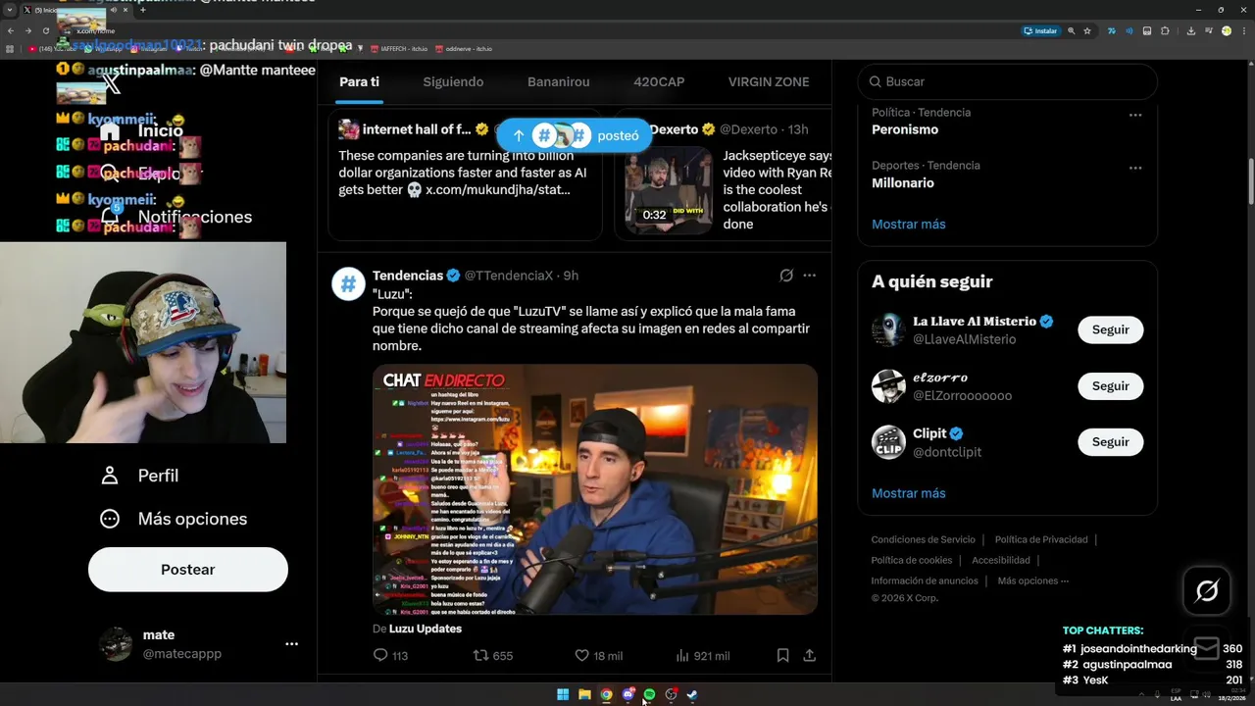Switch to the Bananirou tab

tap(559, 81)
